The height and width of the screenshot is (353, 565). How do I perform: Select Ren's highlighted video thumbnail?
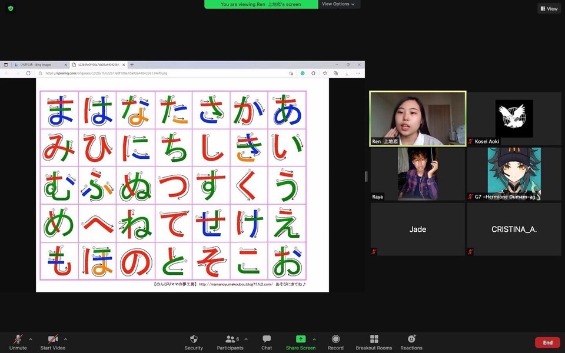click(x=417, y=118)
